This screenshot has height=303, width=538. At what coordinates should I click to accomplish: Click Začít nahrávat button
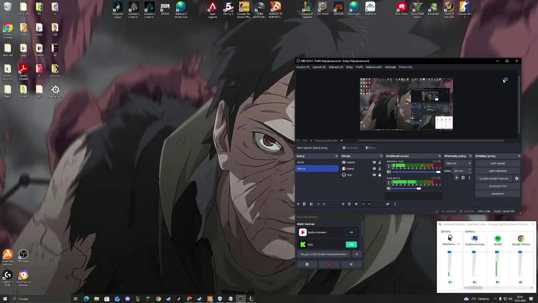pos(498,171)
